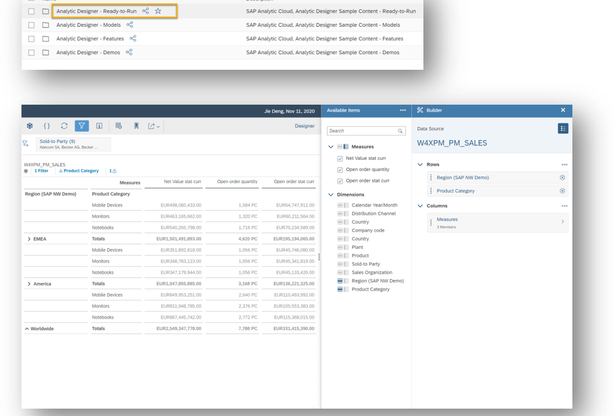Click the 1 Filter link above the table
This screenshot has width=616, height=416.
41,171
